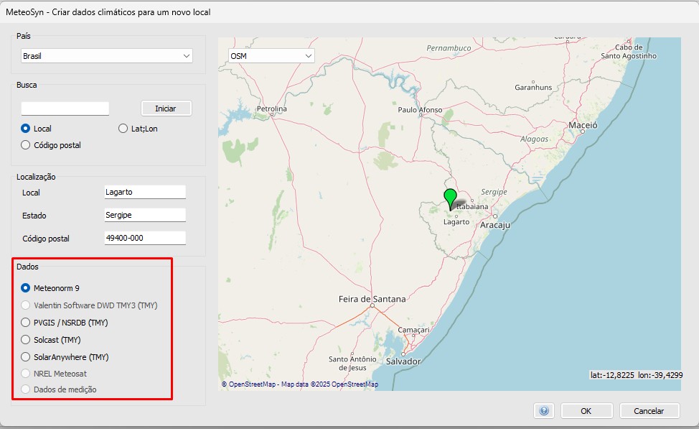699x429 pixels.
Task: Confirm with the OK button
Action: point(586,411)
